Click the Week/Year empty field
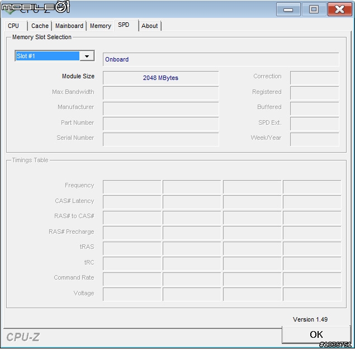Screen dimensions: 355x349 coord(315,139)
